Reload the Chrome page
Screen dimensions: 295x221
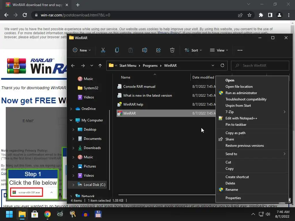(25, 15)
